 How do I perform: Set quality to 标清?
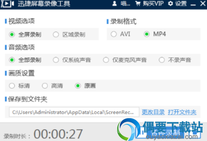coord(19,86)
